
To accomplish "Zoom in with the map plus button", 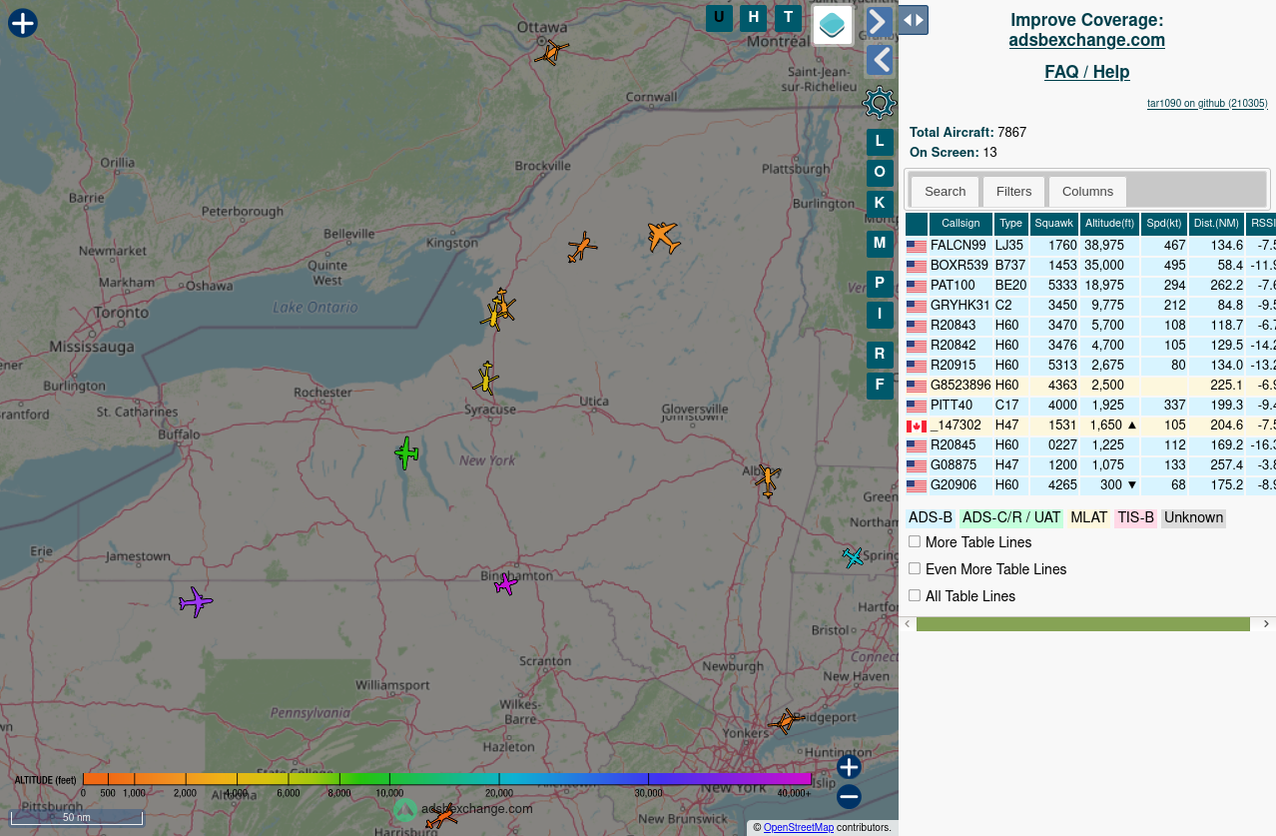I will 849,767.
